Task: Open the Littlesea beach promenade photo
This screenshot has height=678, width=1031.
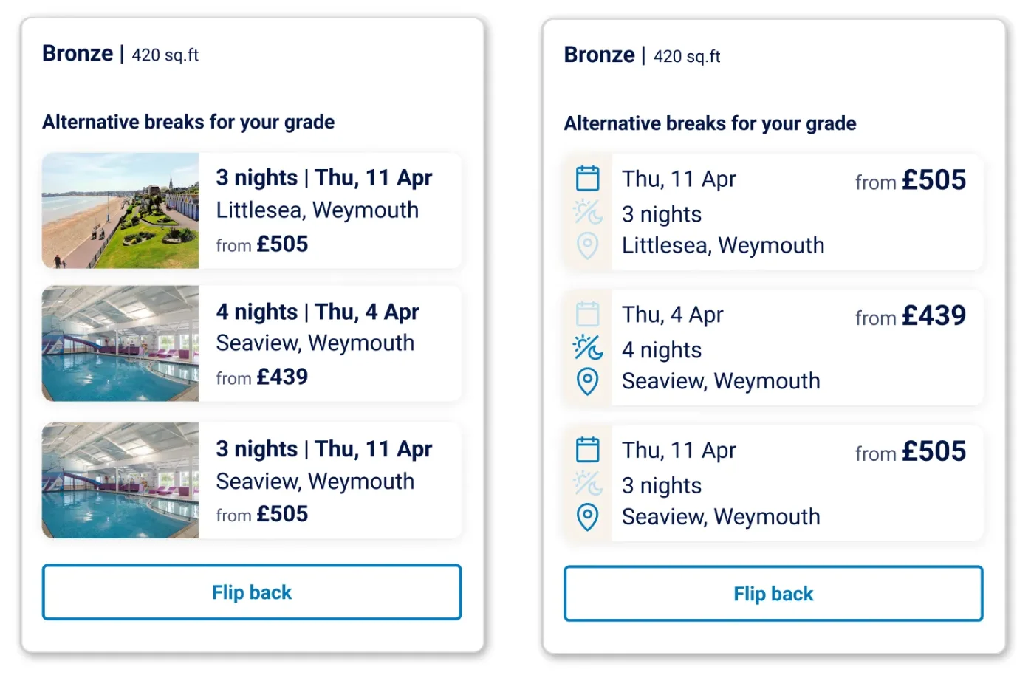Action: pos(120,210)
